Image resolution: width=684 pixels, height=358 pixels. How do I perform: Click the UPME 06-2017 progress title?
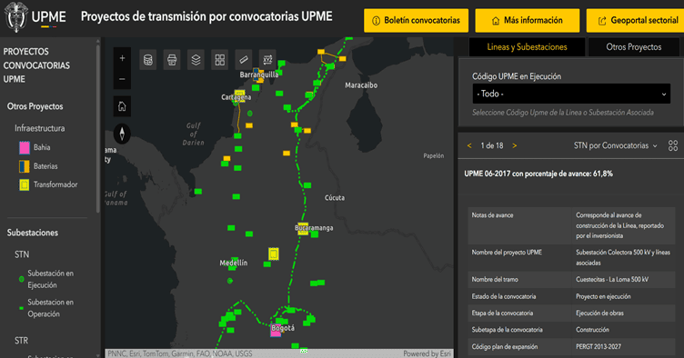pyautogui.click(x=538, y=174)
